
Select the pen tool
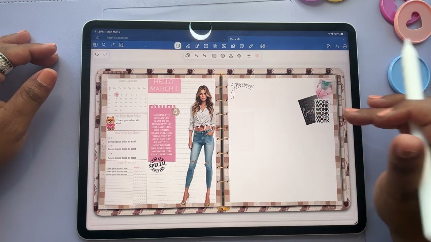click(x=188, y=46)
